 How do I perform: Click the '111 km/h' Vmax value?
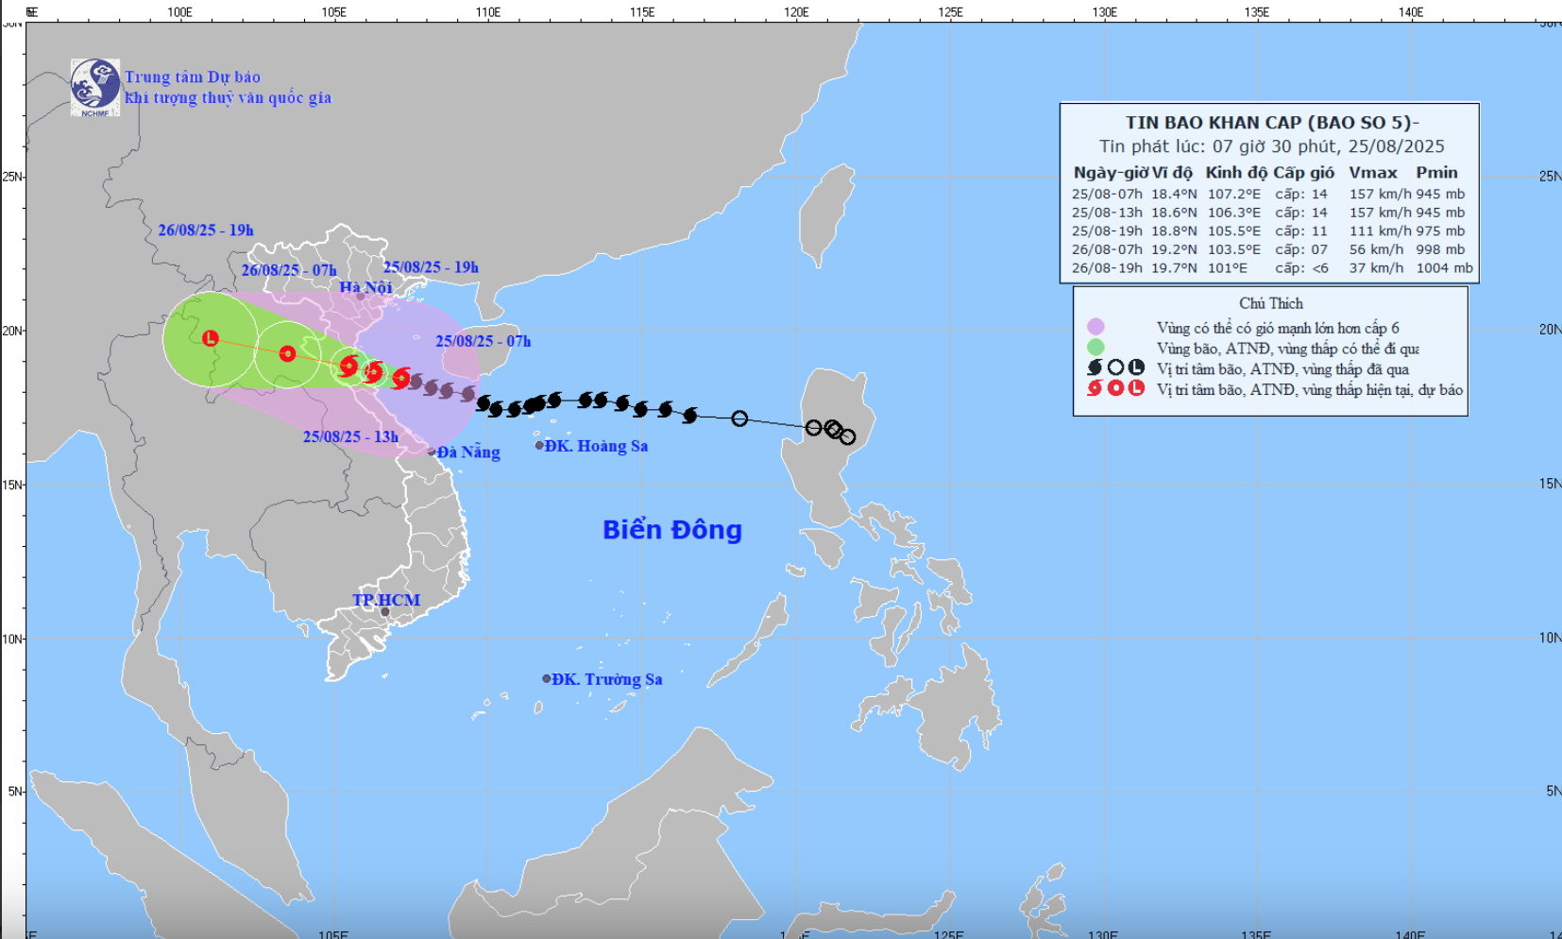[1380, 231]
